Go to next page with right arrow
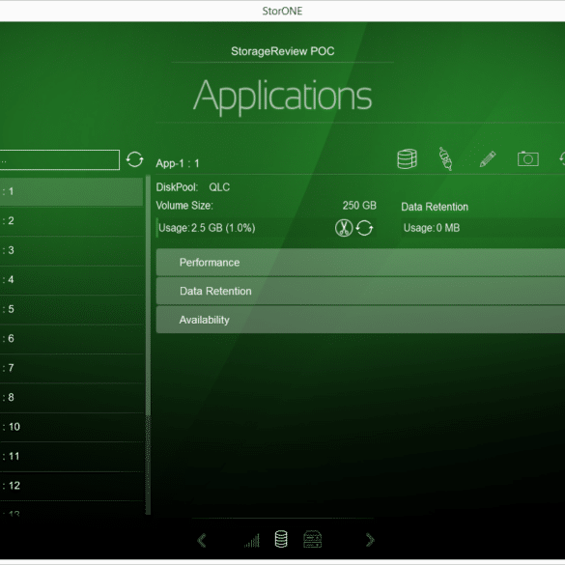The image size is (565, 565). tap(370, 540)
